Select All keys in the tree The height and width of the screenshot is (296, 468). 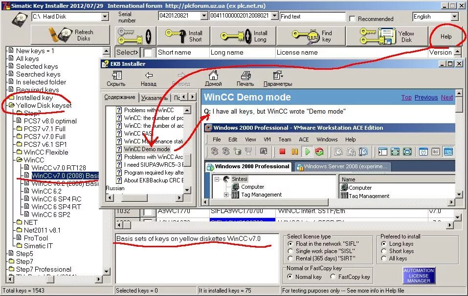27,59
